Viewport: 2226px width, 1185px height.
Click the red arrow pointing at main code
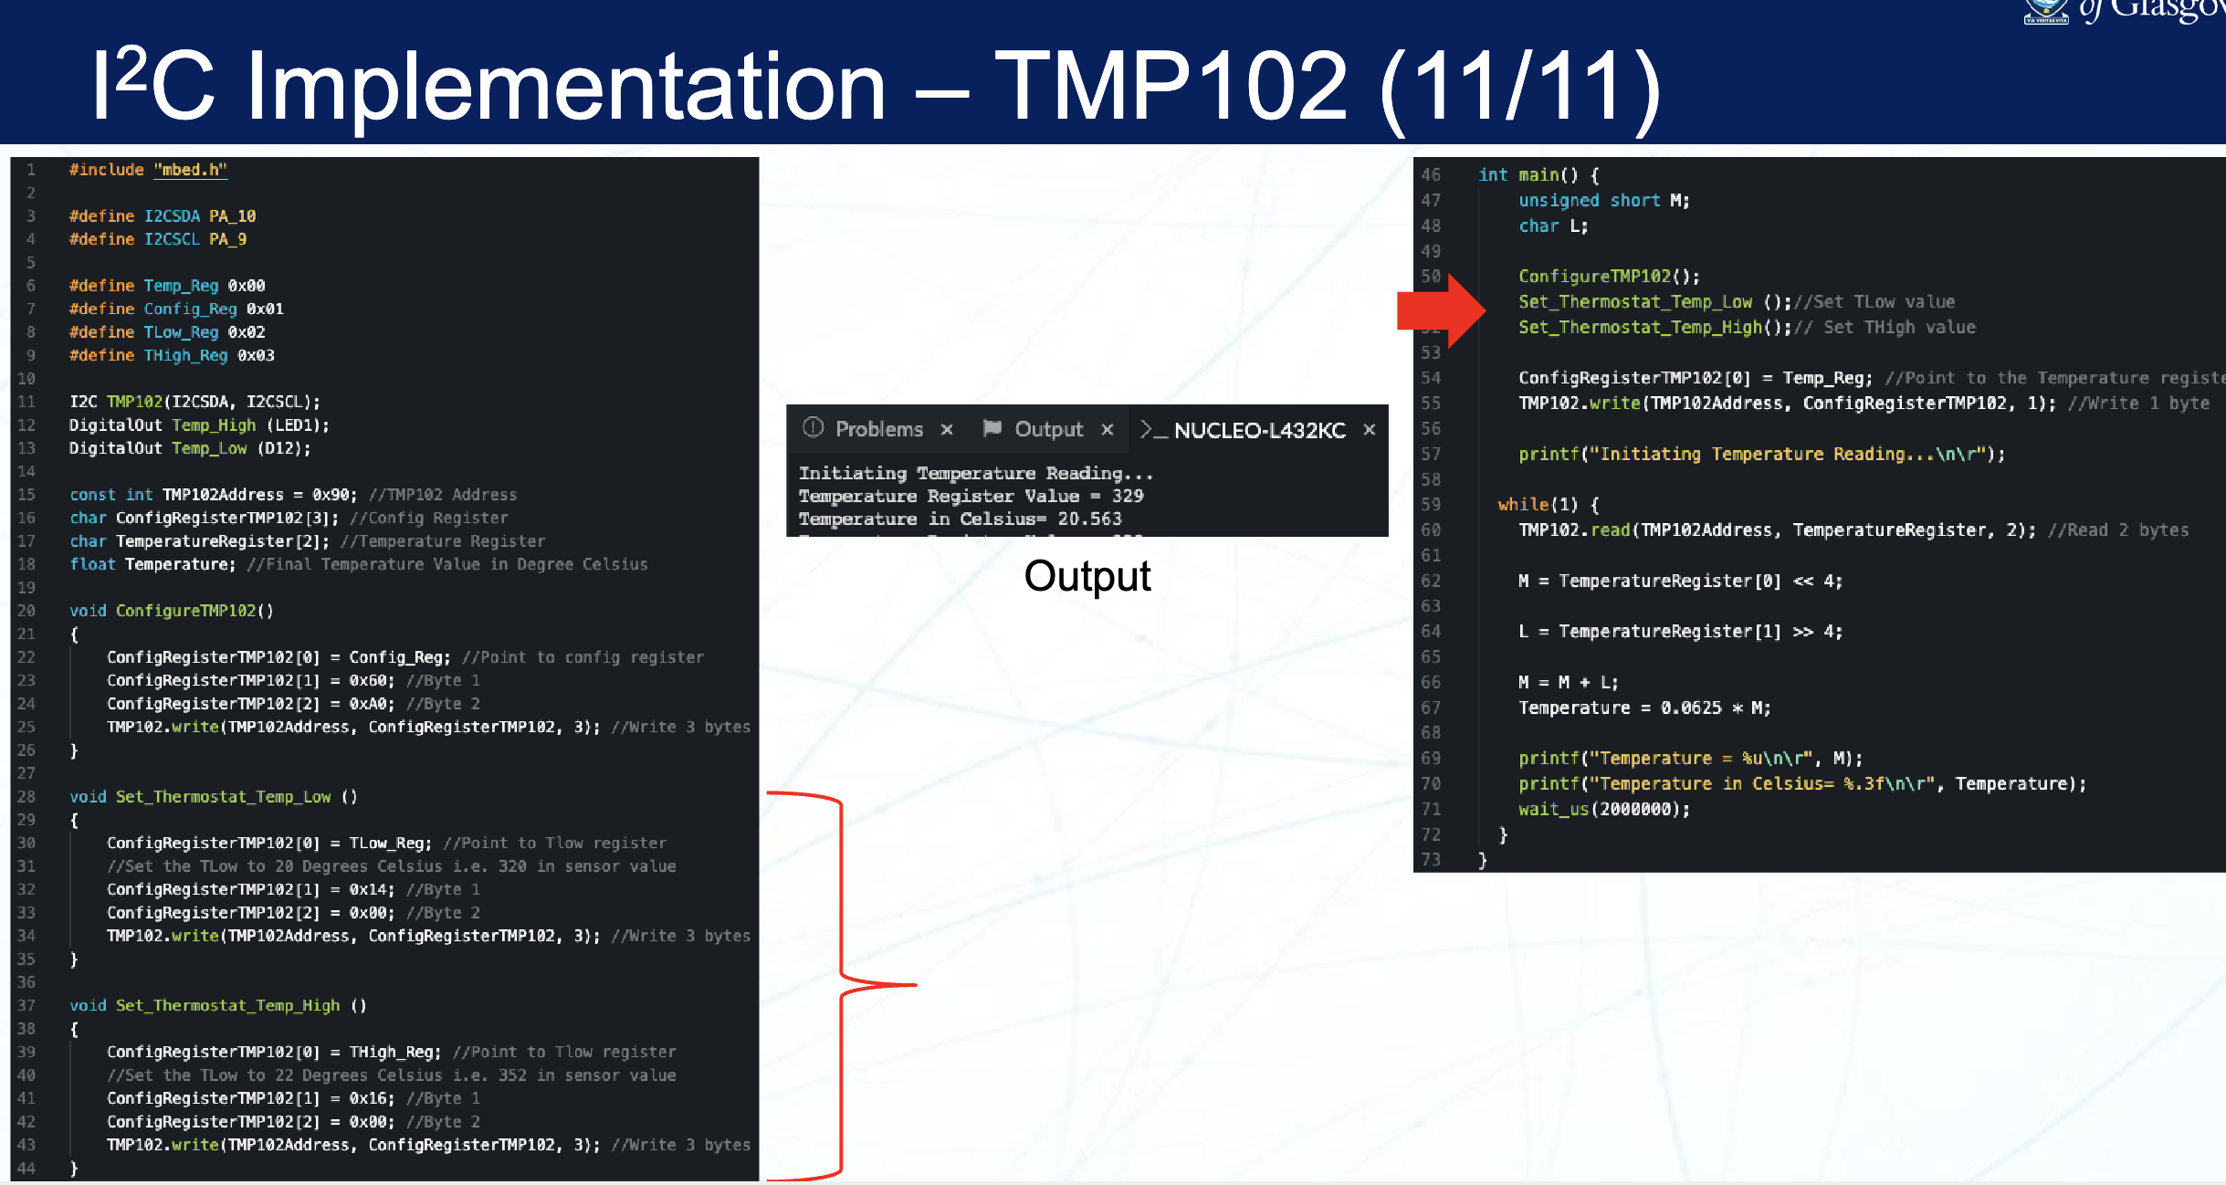(1440, 310)
